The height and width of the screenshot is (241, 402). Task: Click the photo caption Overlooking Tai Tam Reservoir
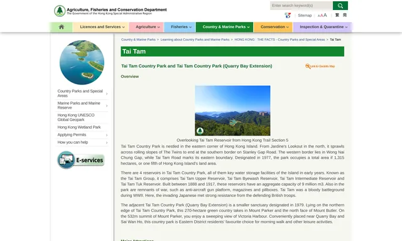(232, 141)
